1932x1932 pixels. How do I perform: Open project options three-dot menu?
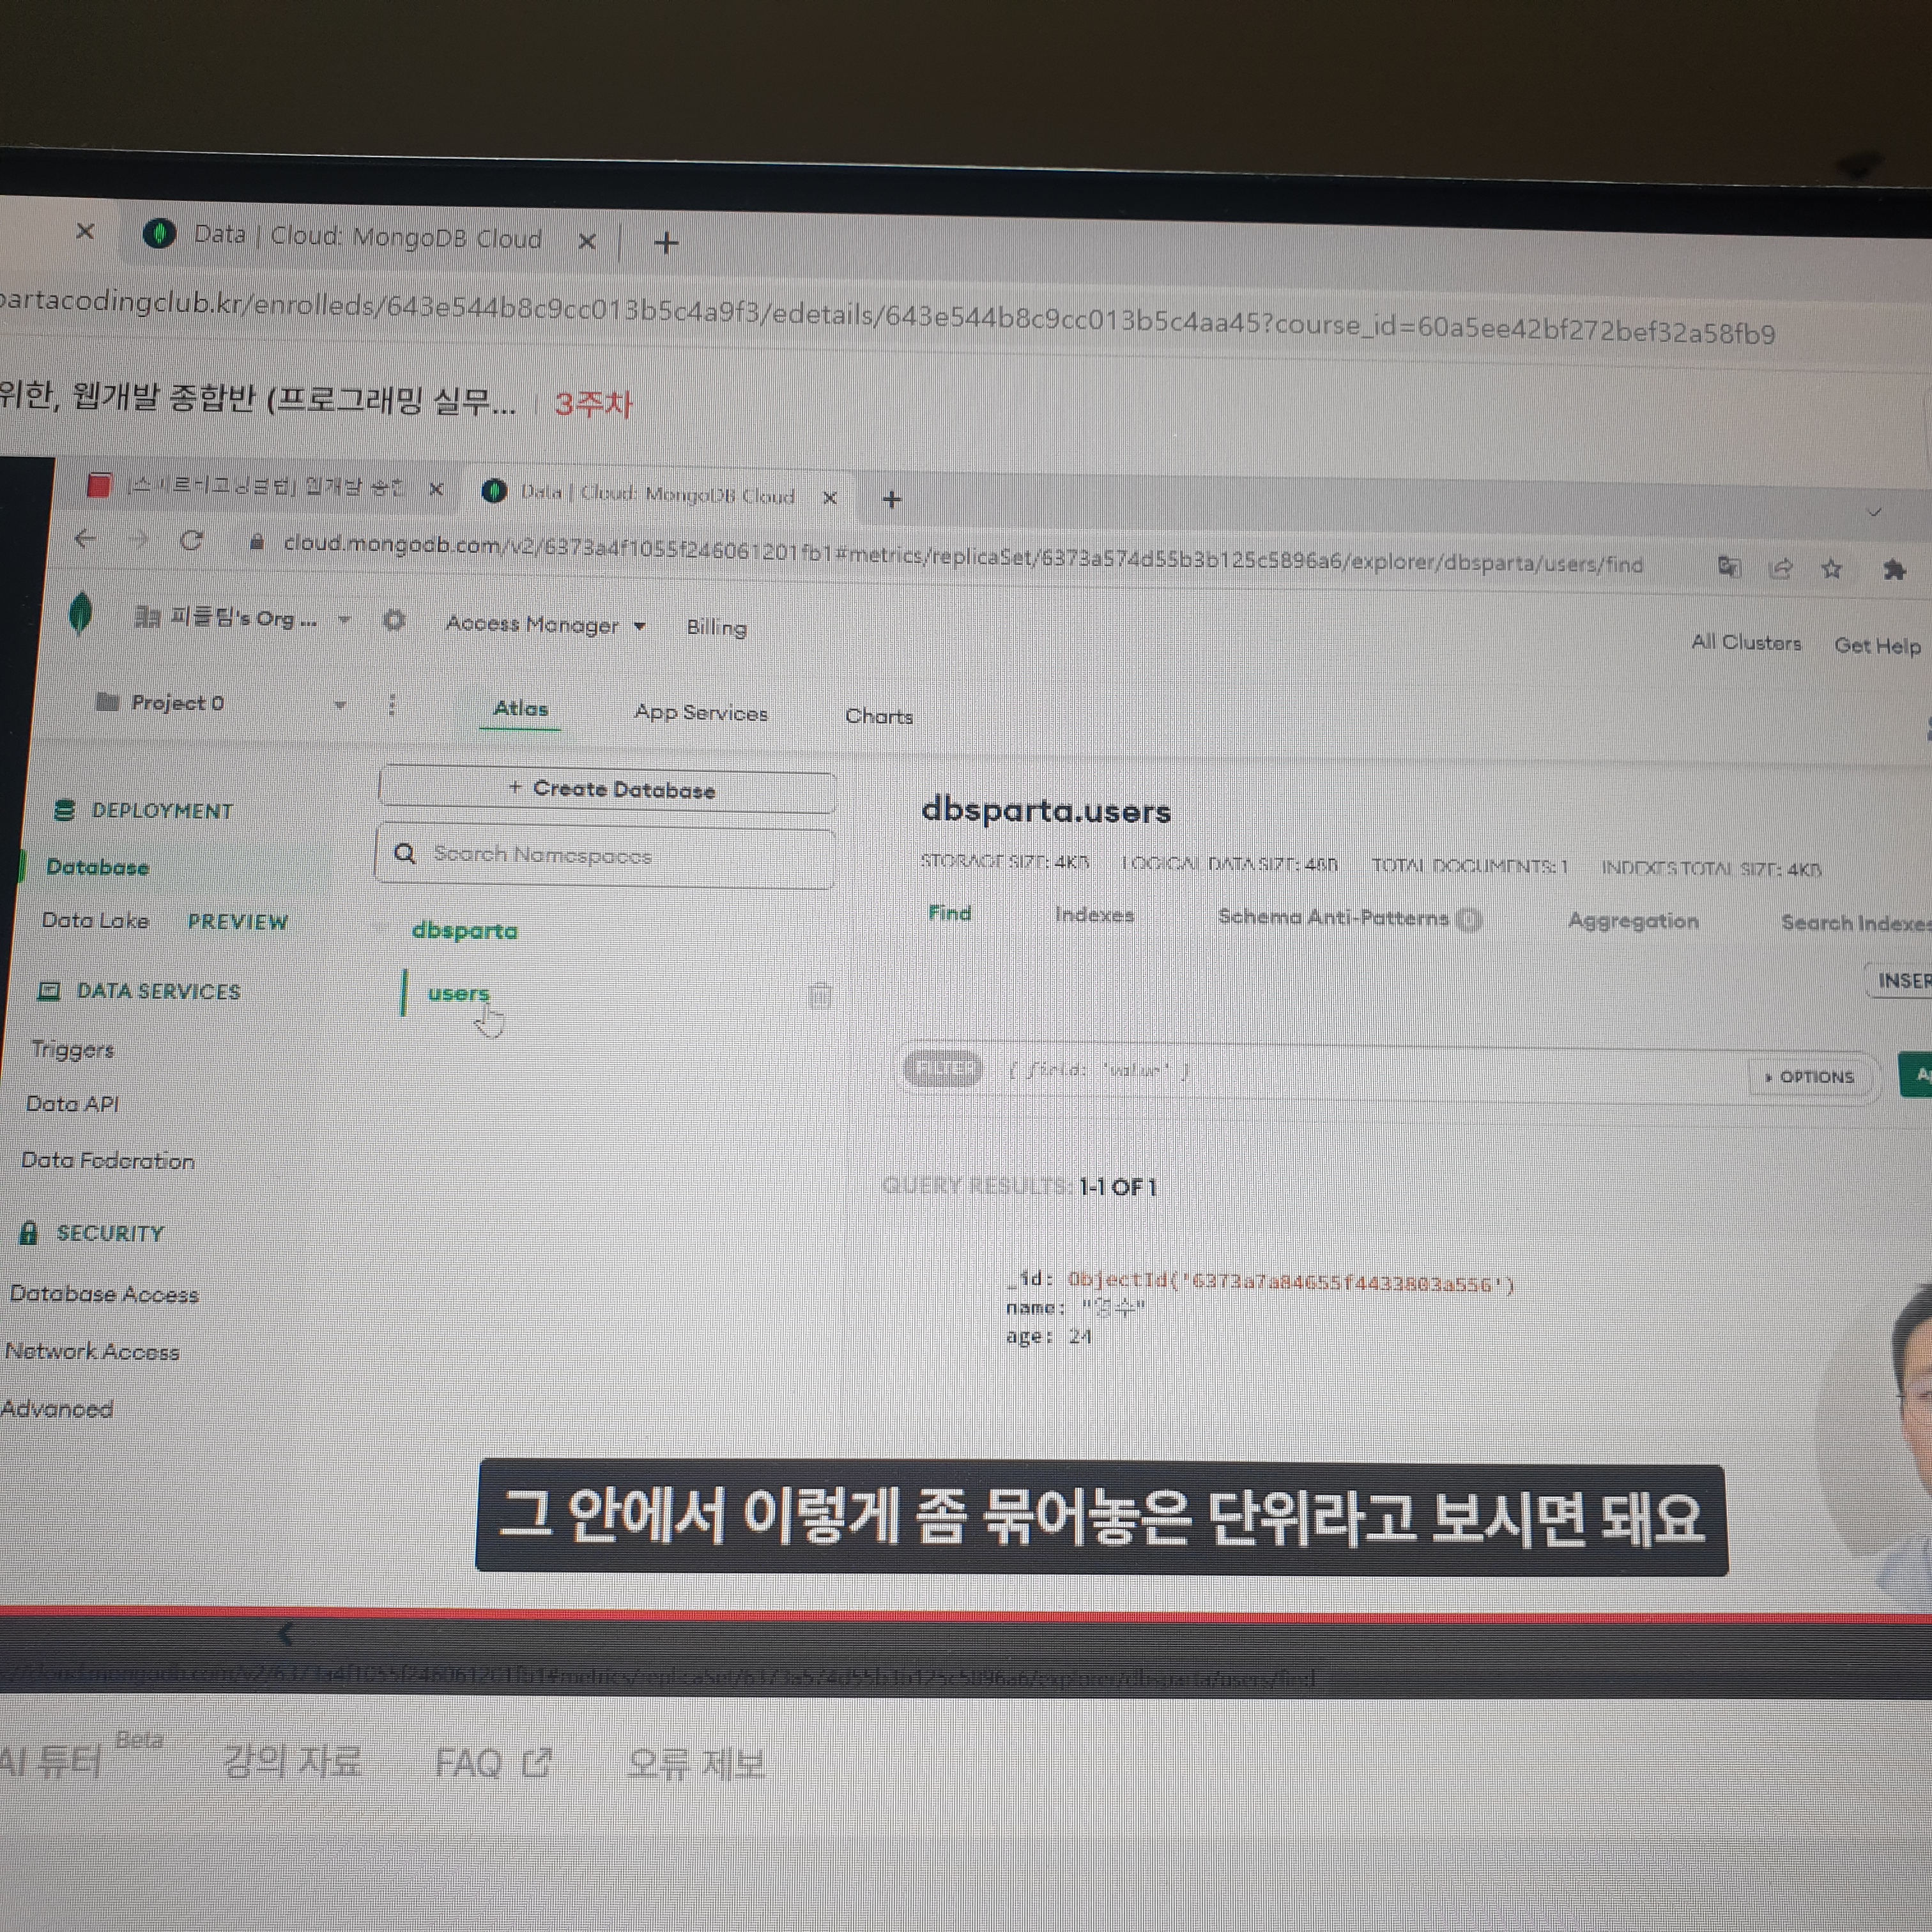tap(392, 706)
